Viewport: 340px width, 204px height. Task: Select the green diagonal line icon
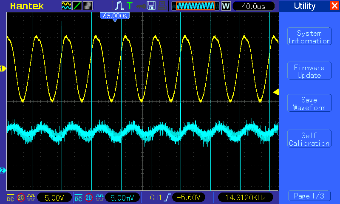click(77, 6)
